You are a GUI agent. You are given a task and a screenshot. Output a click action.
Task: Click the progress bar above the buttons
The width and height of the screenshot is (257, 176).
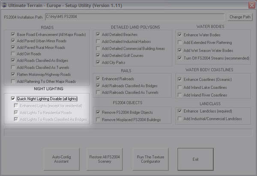point(128,133)
